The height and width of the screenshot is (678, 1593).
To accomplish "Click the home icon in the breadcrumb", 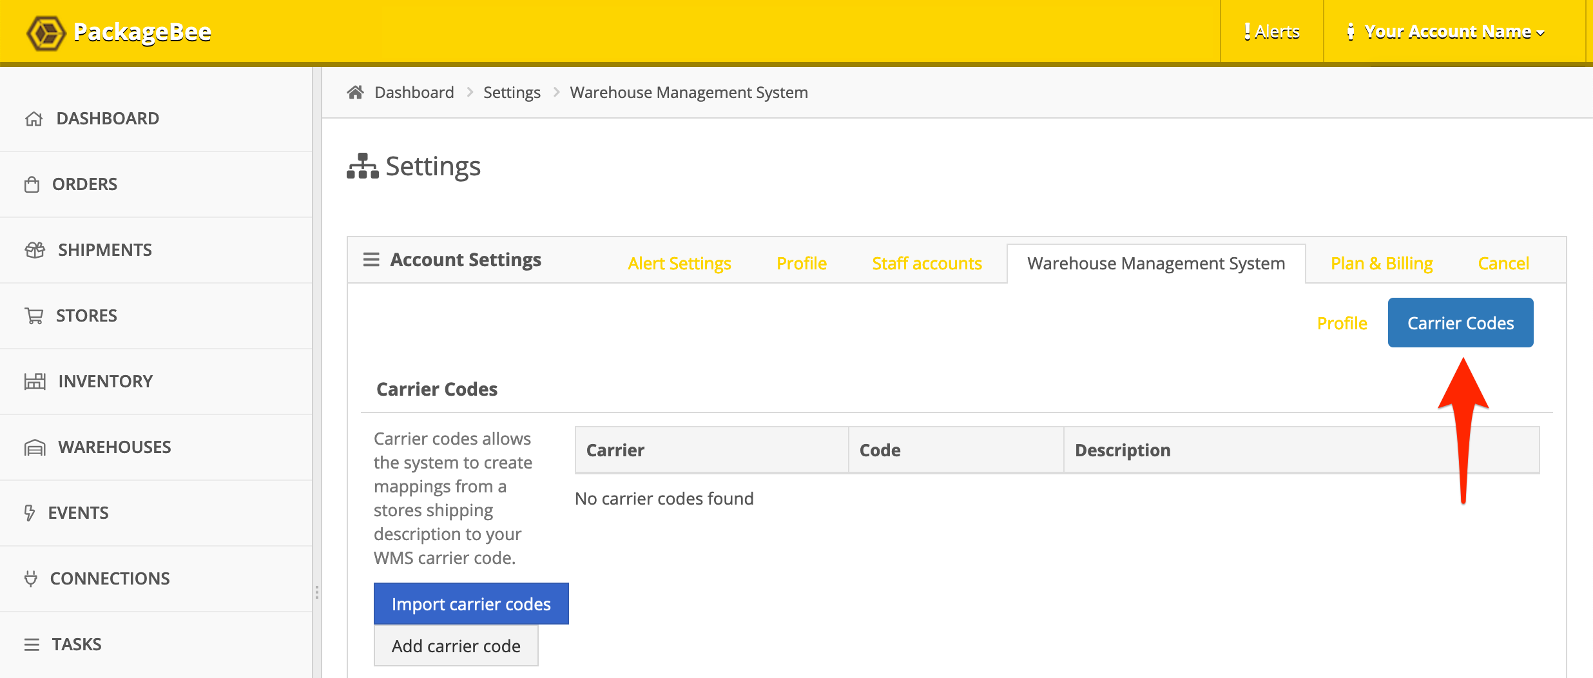I will point(355,92).
